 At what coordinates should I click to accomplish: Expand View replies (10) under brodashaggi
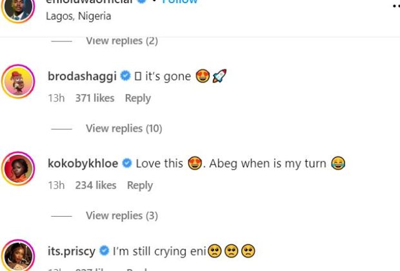click(x=124, y=128)
